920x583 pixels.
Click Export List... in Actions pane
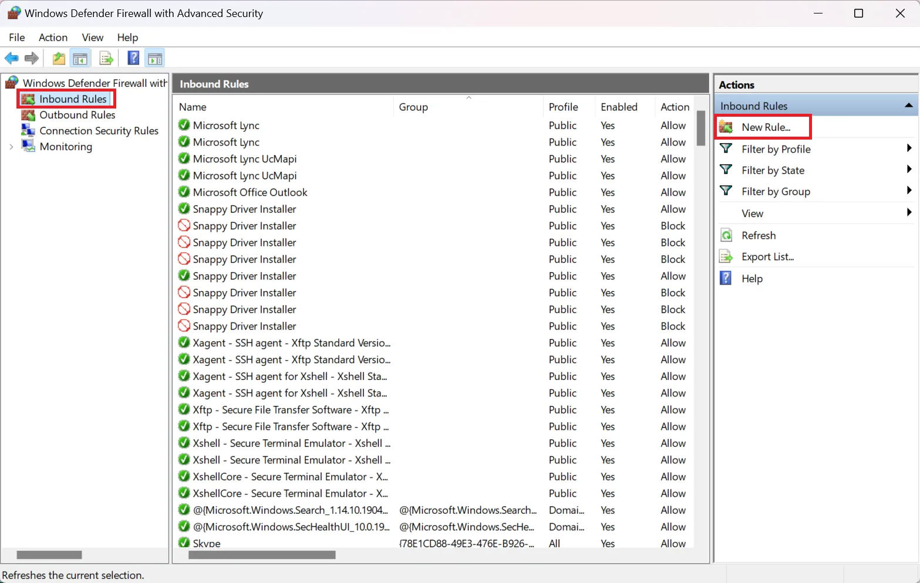(x=767, y=257)
